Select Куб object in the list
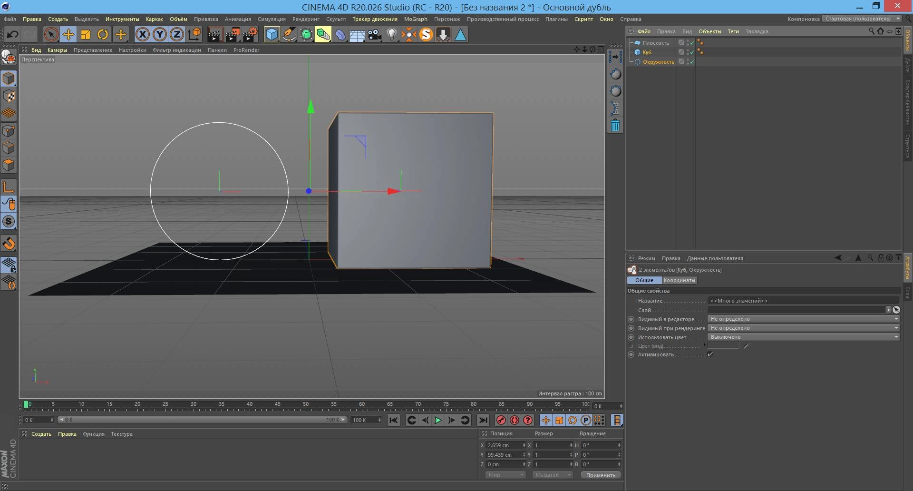 pos(647,52)
